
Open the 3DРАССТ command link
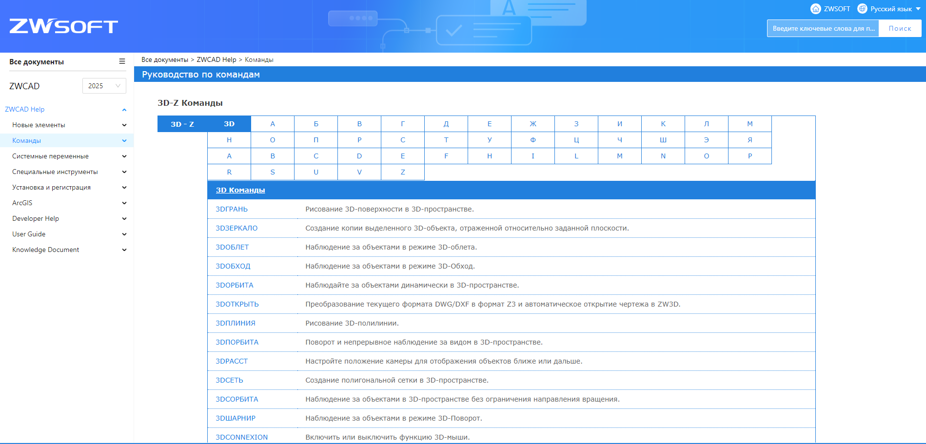pyautogui.click(x=232, y=361)
